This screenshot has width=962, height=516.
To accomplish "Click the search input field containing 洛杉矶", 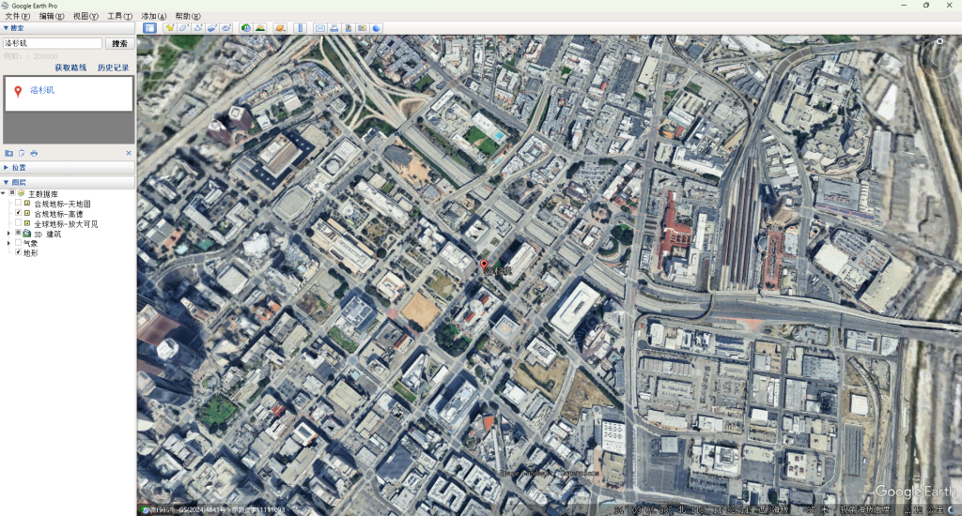I will click(x=53, y=43).
